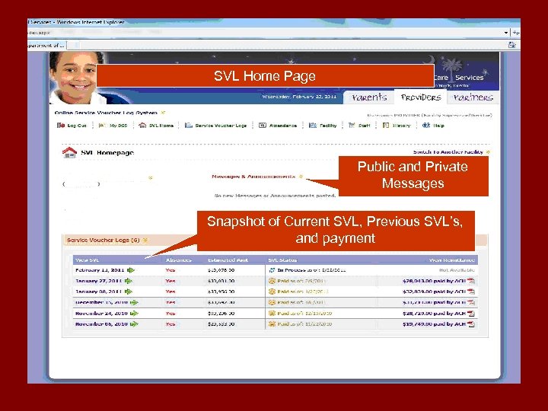This screenshot has height=411, width=548.
Task: Click the Absences column header
Action: coord(179,260)
